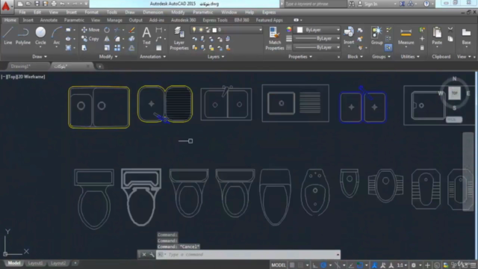Expand the Utilities panel
Image resolution: width=478 pixels, height=269 pixels.
[x=410, y=57]
